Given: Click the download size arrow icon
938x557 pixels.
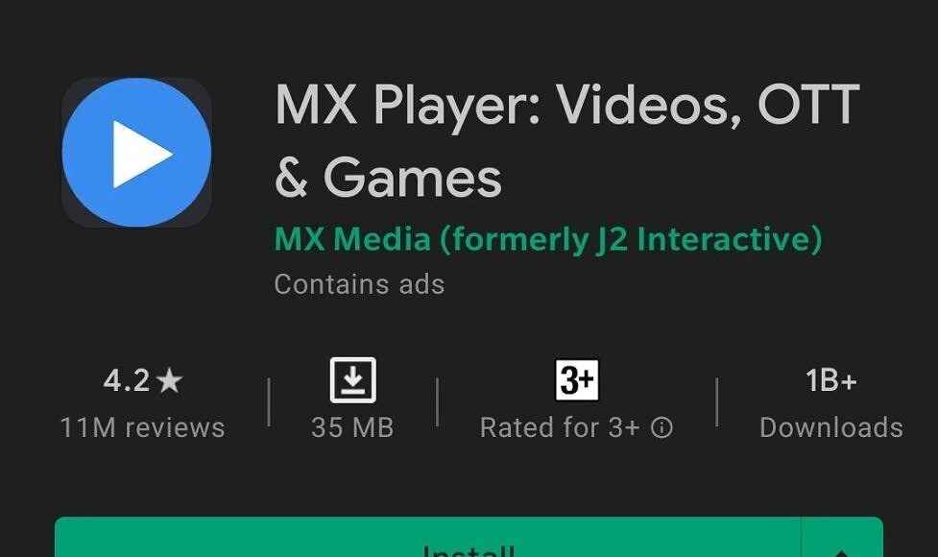Looking at the screenshot, I should (353, 380).
